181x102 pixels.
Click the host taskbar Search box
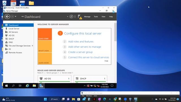point(54,99)
